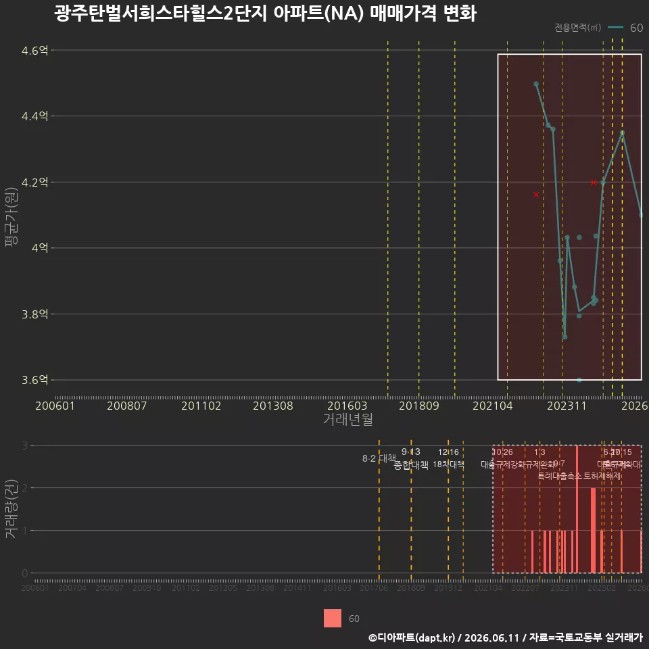Click '201308' on the price chart axis
This screenshot has width=649, height=649.
coord(272,406)
